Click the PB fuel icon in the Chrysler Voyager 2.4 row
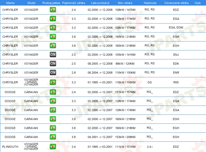 53,10
